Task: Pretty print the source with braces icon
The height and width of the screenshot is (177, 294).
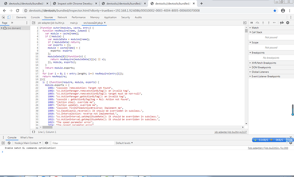Action: click(34, 132)
